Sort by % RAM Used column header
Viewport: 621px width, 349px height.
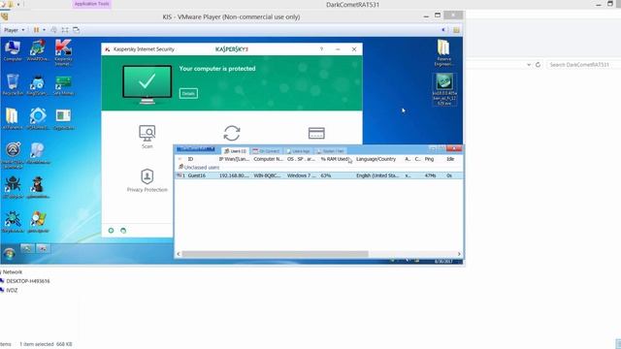click(x=335, y=159)
